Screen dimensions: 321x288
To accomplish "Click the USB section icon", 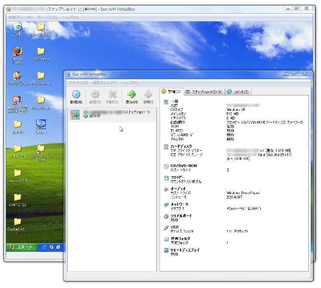I will coord(166,228).
